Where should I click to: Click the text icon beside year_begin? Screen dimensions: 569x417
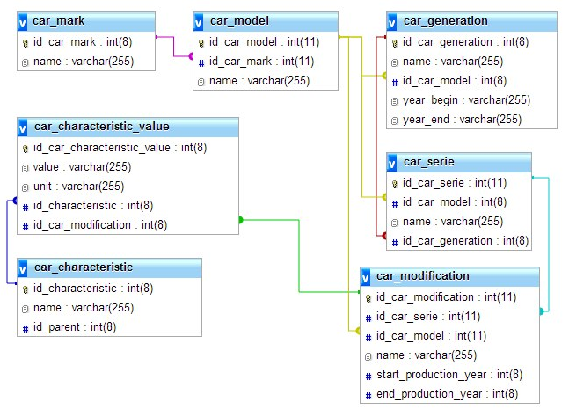(x=394, y=100)
